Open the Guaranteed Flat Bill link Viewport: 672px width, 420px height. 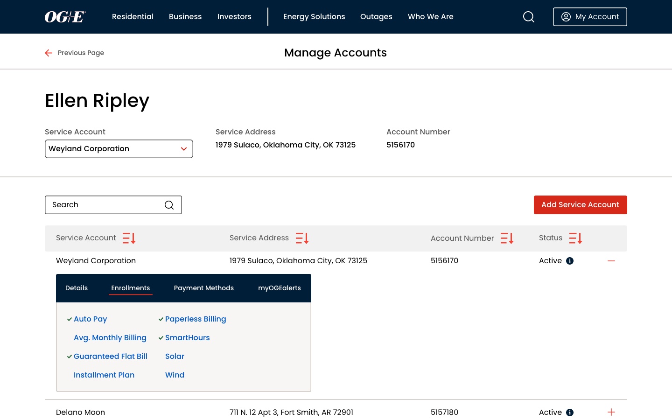coord(111,357)
